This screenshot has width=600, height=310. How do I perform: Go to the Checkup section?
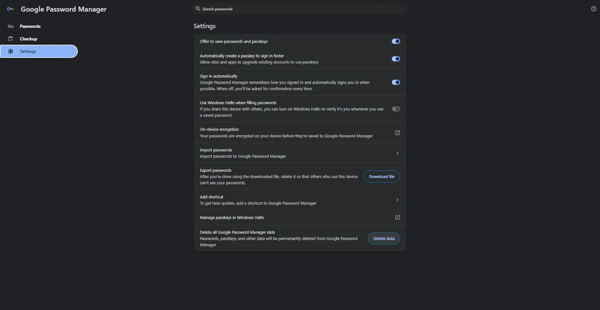(x=39, y=39)
